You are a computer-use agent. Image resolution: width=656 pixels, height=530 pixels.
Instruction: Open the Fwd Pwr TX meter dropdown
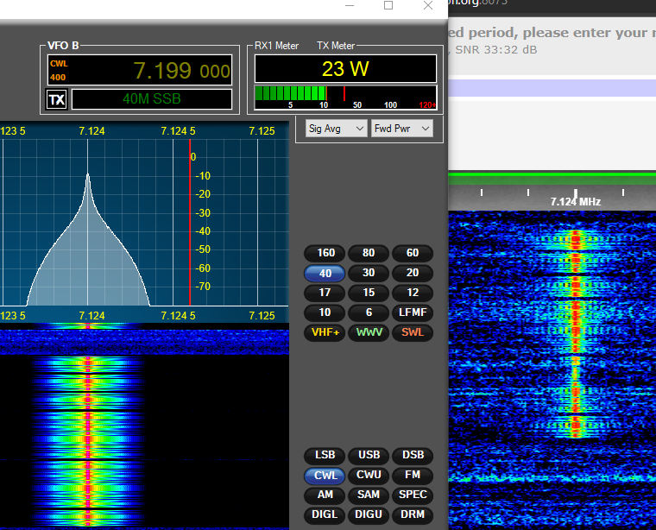tap(401, 129)
